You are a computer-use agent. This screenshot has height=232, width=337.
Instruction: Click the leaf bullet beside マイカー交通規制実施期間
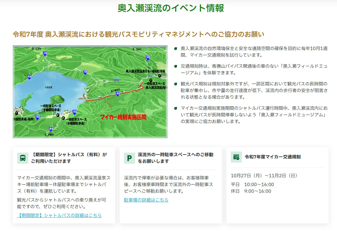coord(175,108)
